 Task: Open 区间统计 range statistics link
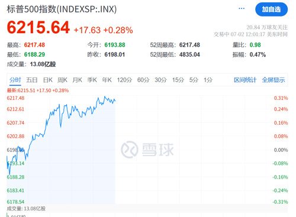coord(245,80)
